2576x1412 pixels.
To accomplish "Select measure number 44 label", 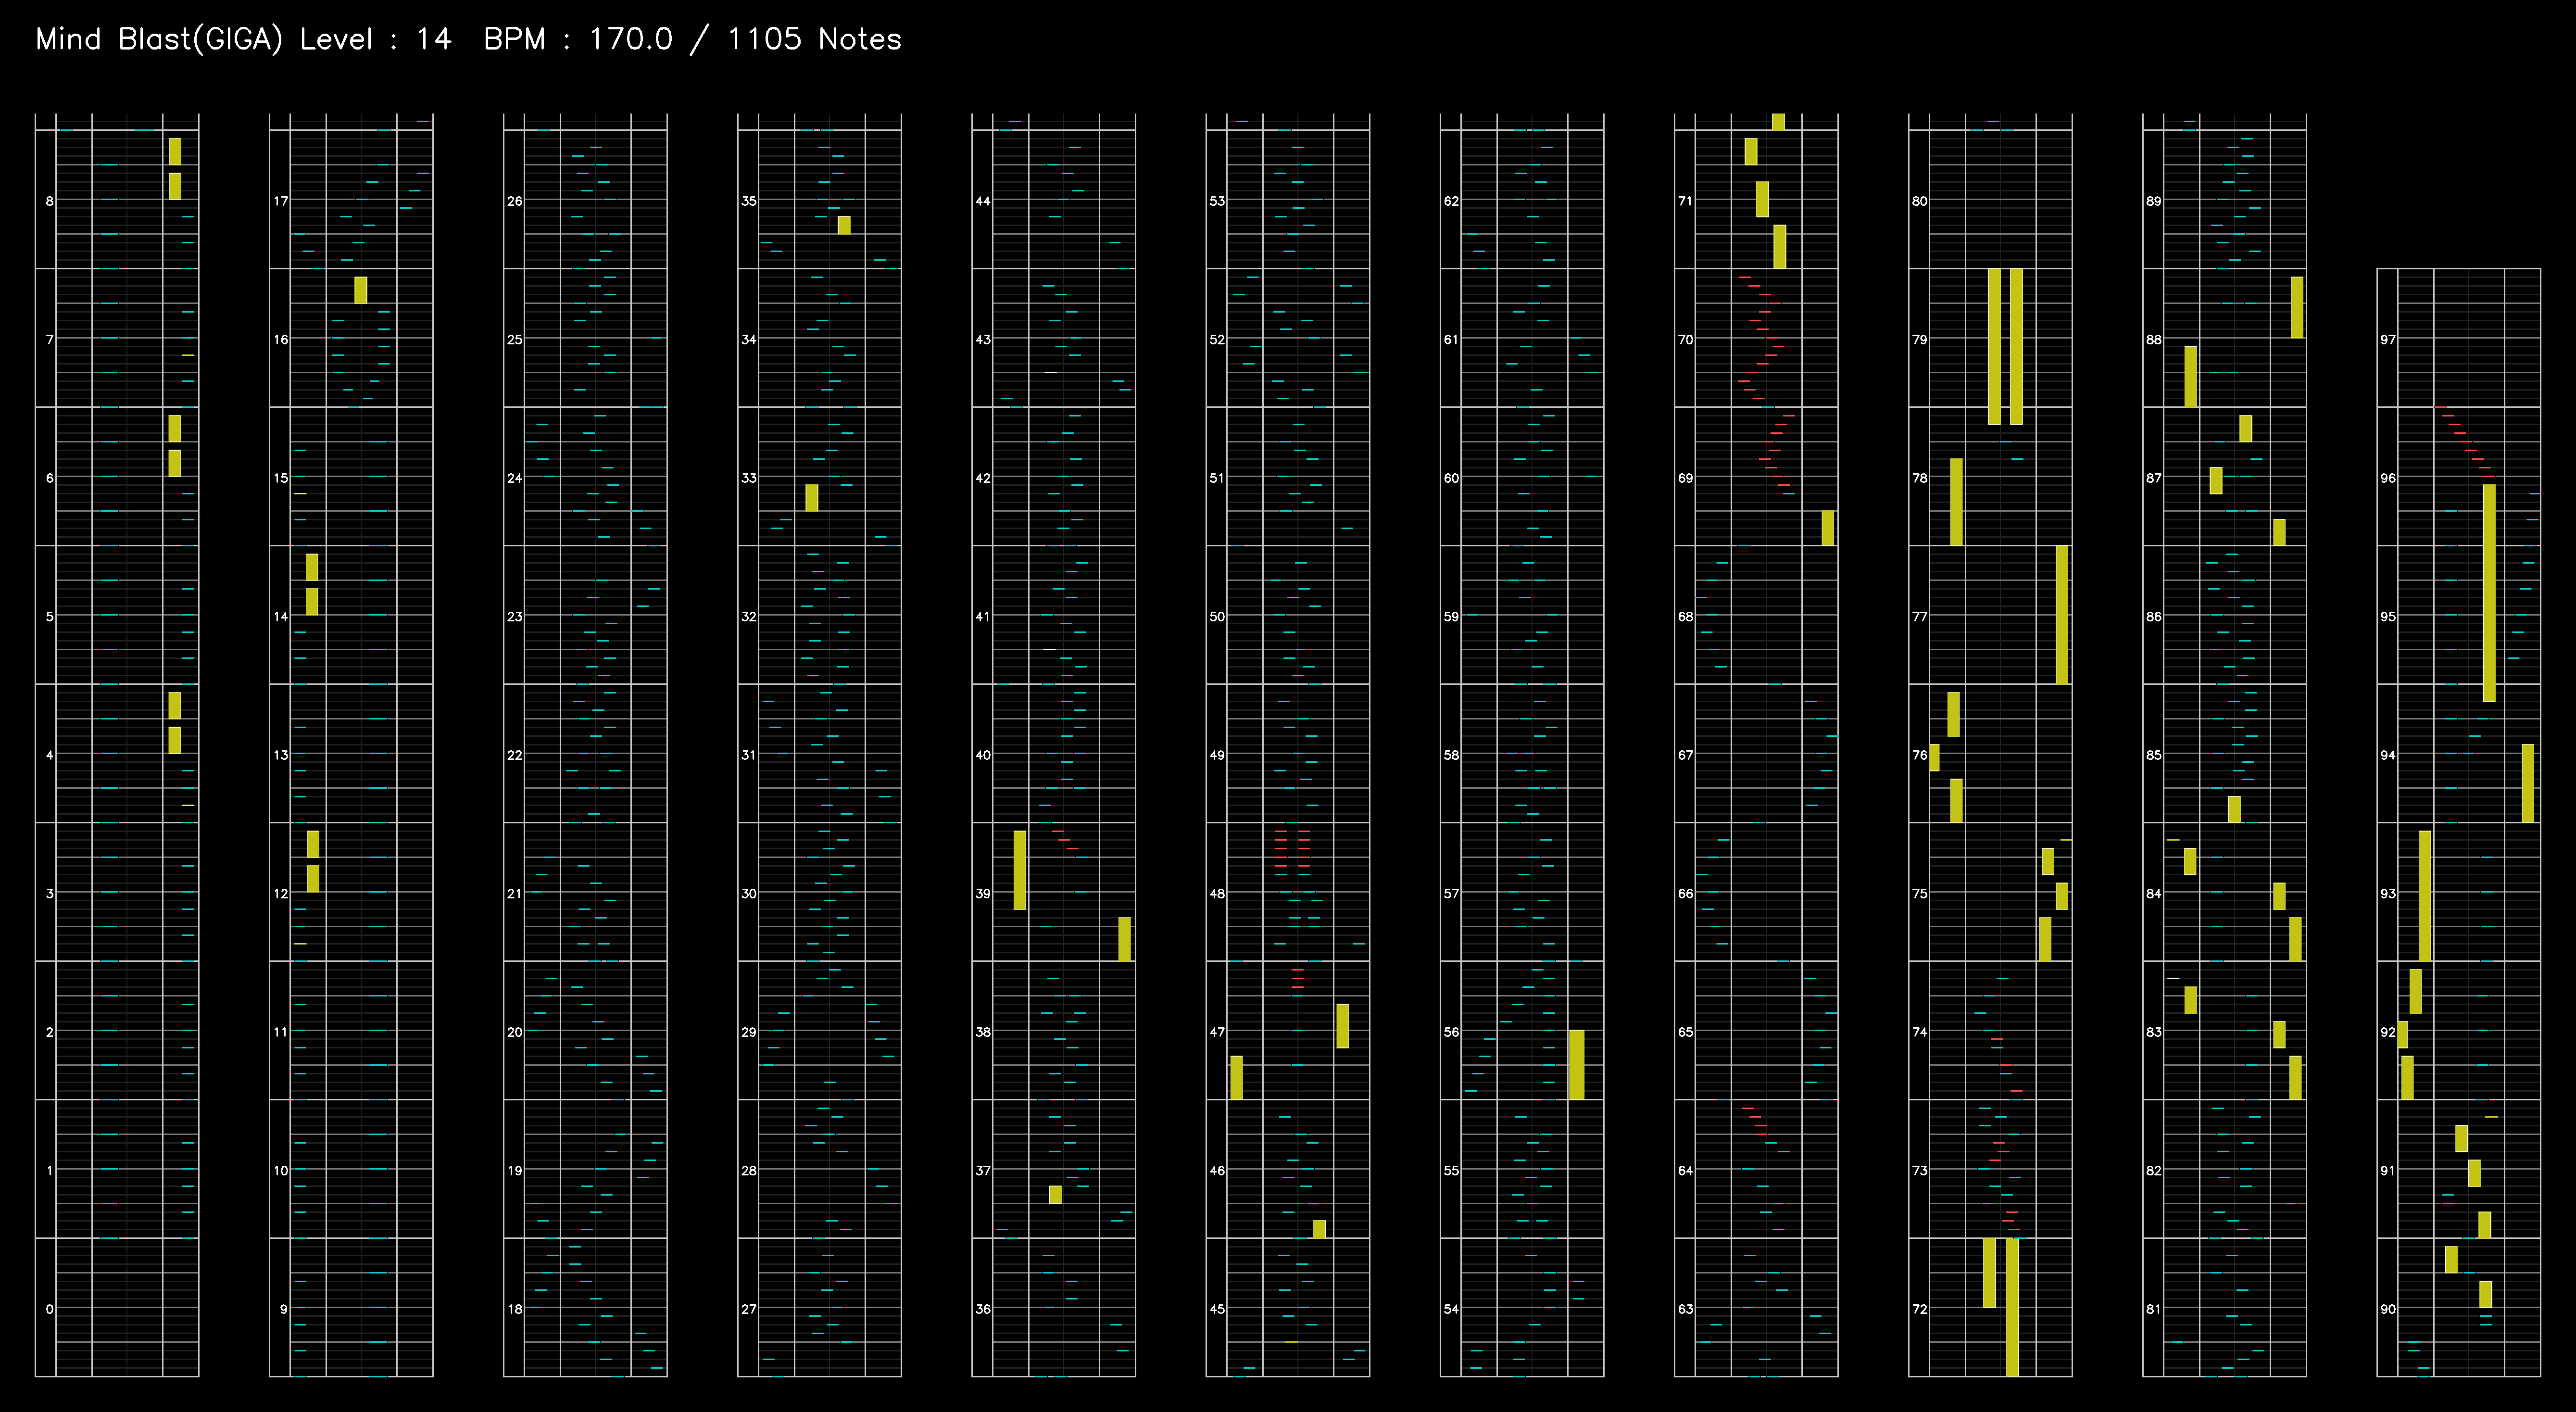I will 983,201.
